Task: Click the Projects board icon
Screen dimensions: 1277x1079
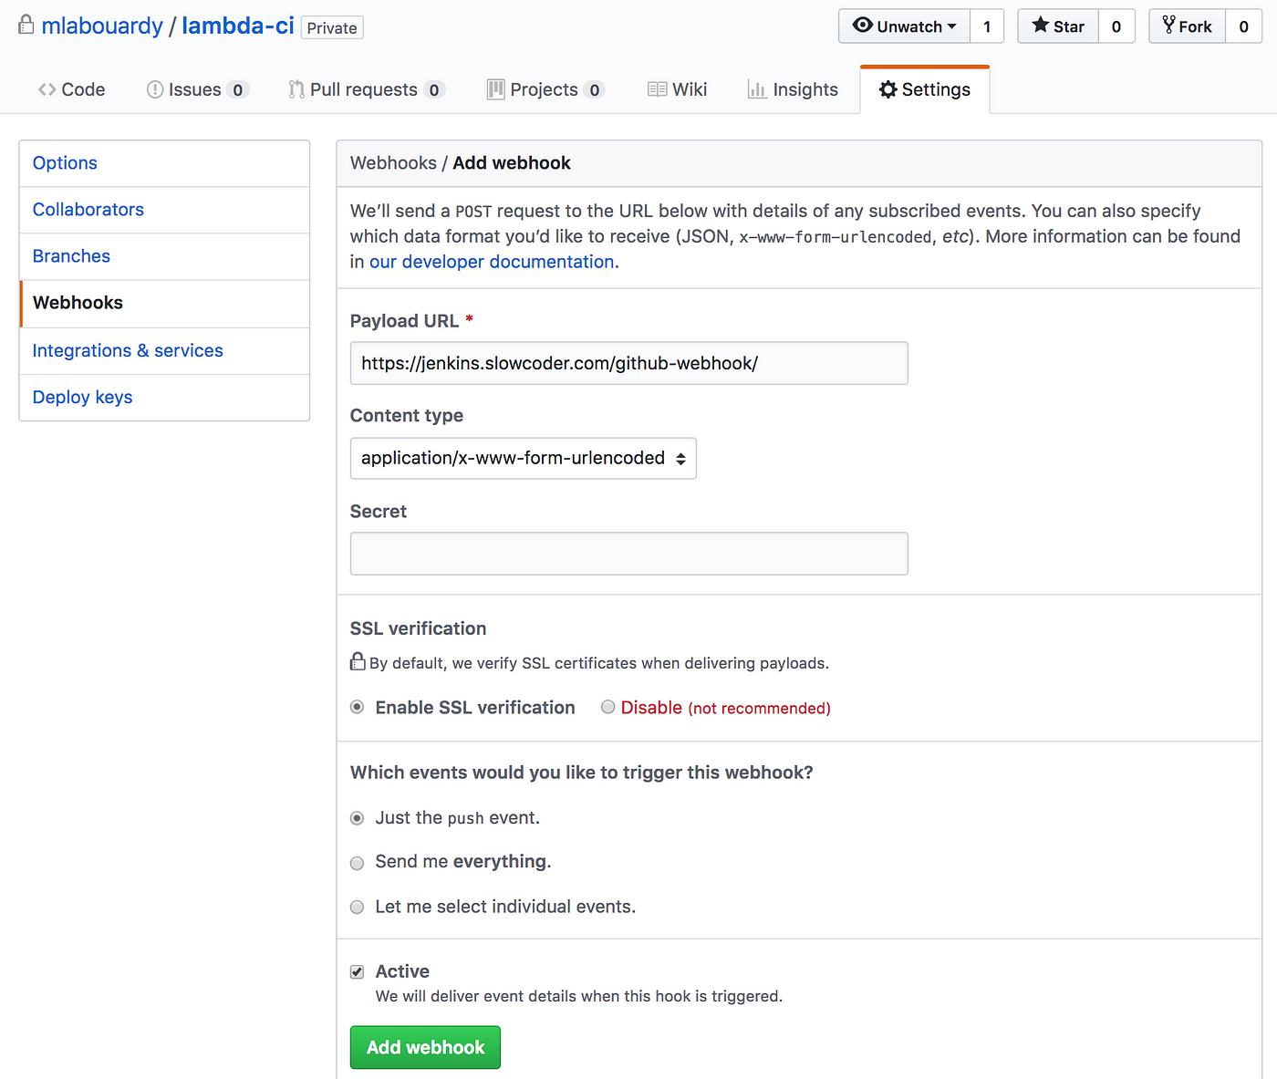Action: (x=496, y=89)
